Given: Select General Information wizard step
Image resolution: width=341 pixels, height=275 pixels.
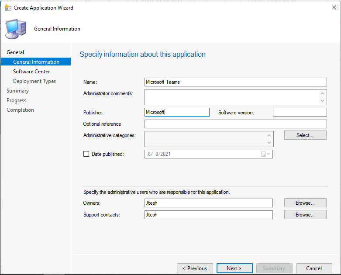Looking at the screenshot, I should 36,62.
